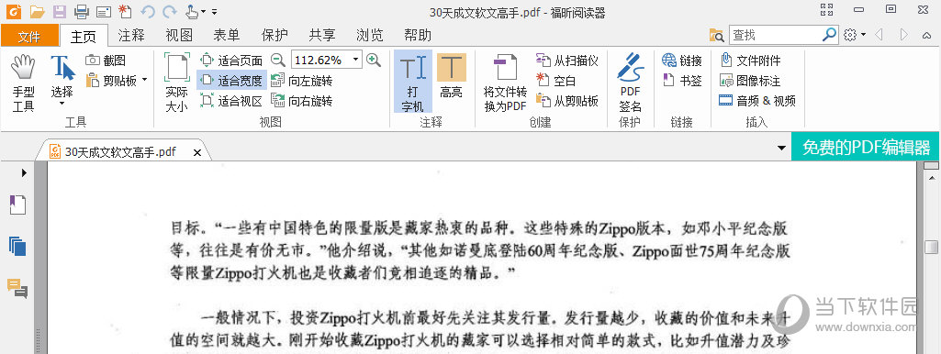Click the Undo arrow icon

[148, 11]
